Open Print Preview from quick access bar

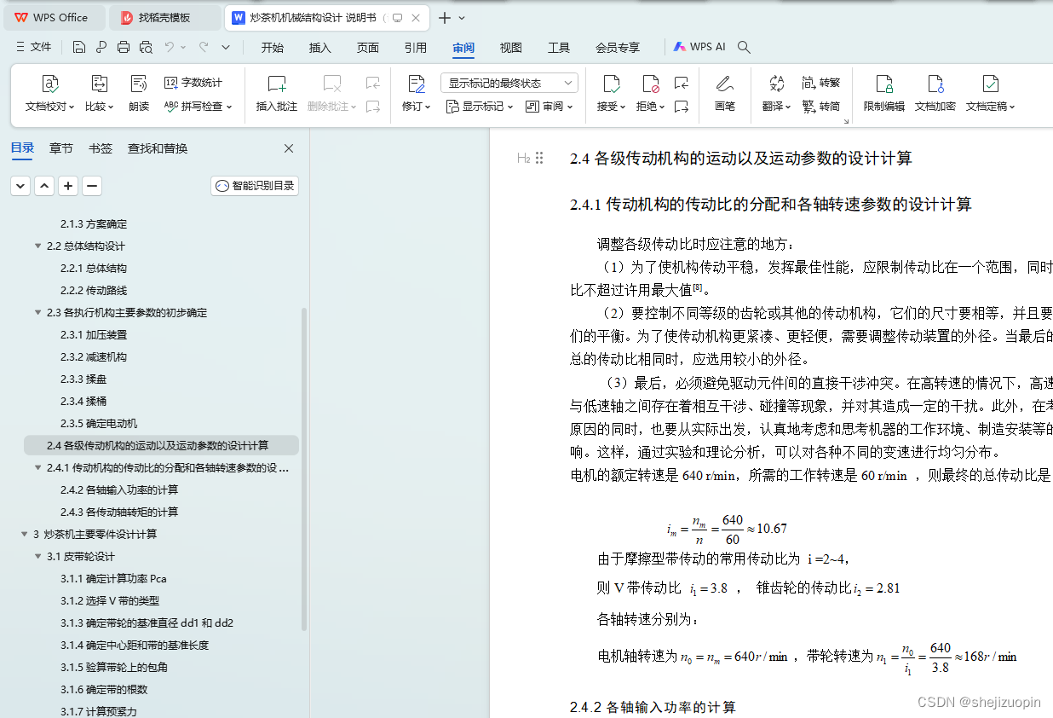(x=146, y=47)
